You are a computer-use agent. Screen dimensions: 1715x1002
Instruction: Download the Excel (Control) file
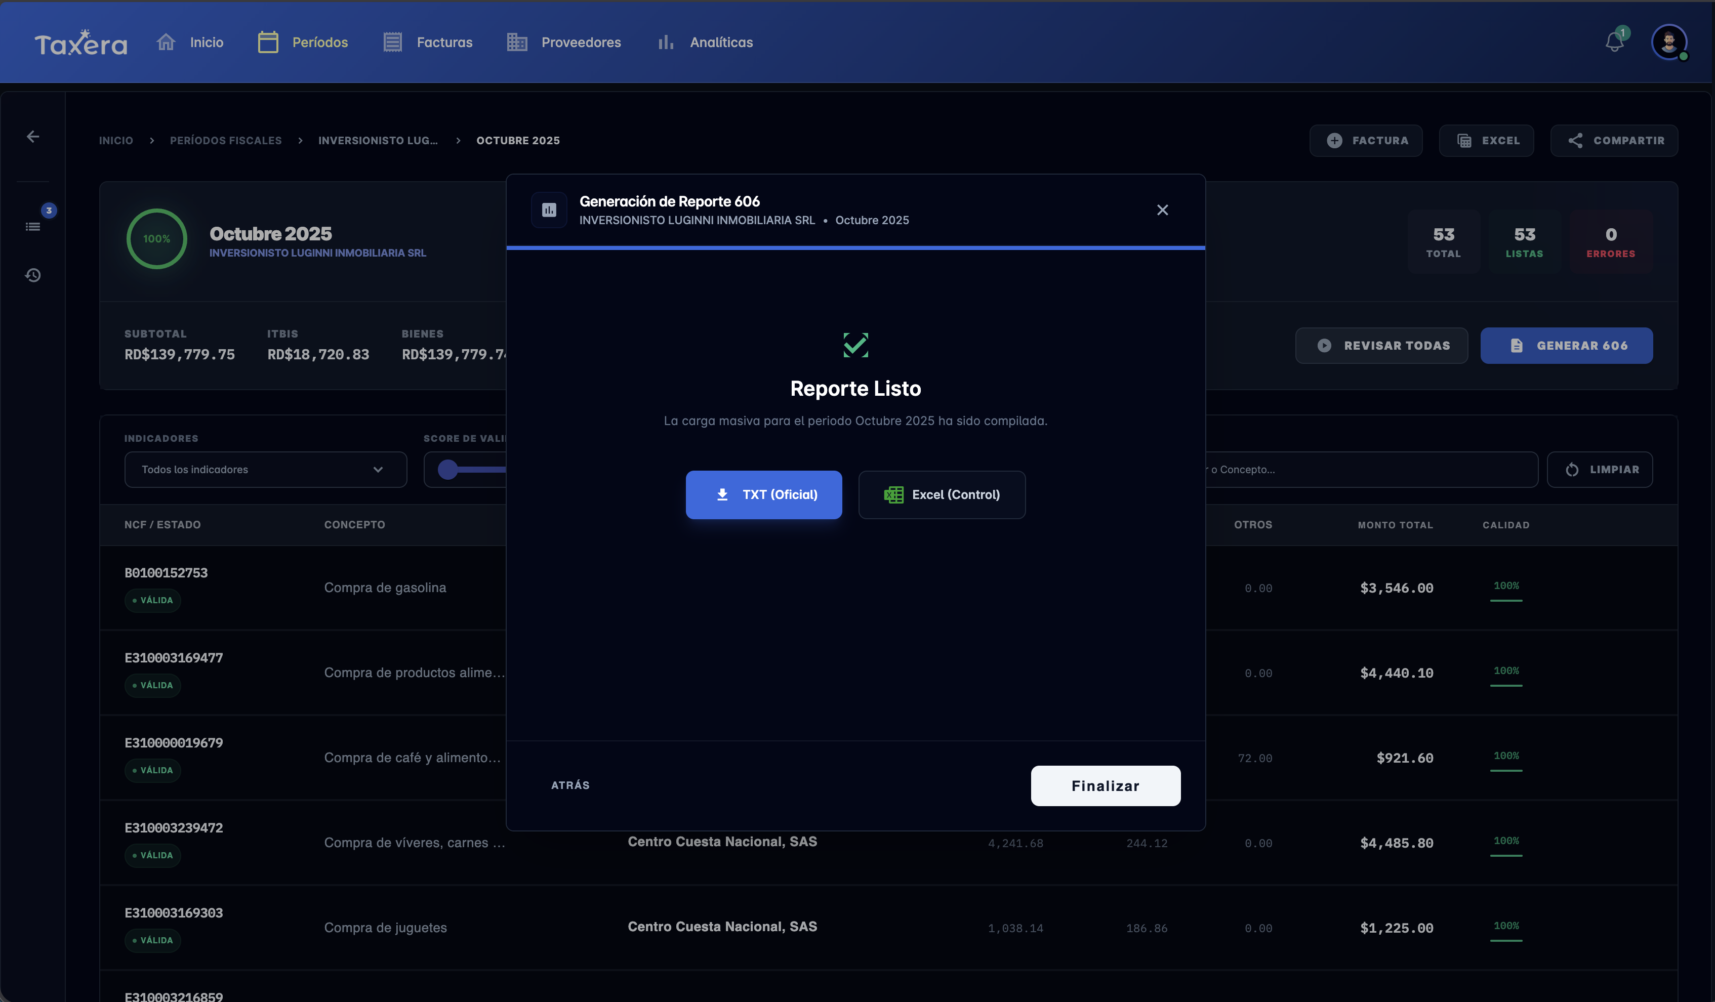942,494
